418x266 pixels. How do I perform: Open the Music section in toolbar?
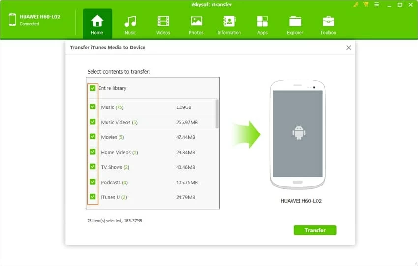[x=130, y=25]
